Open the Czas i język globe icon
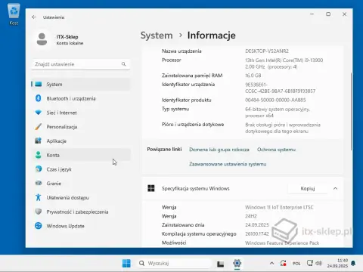 point(39,169)
